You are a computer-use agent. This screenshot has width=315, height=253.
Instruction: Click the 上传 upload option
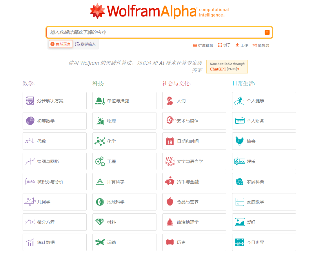pos(242,45)
